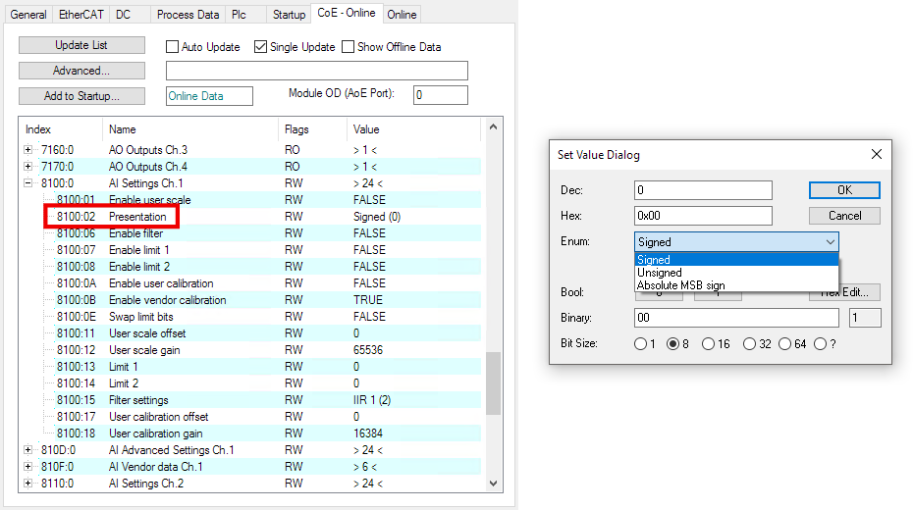
Task: Switch to the General tab
Action: pos(27,14)
